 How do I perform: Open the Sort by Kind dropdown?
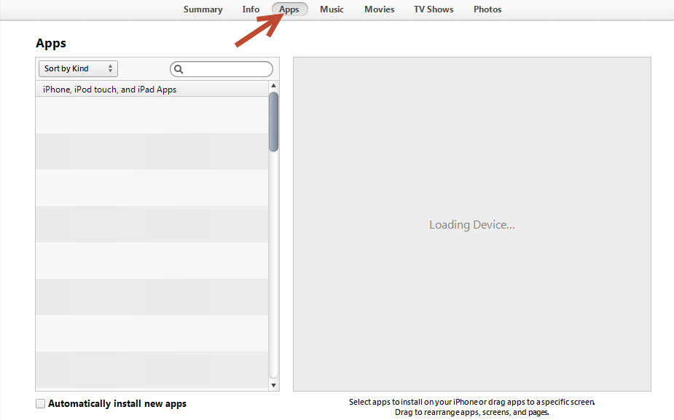point(78,68)
